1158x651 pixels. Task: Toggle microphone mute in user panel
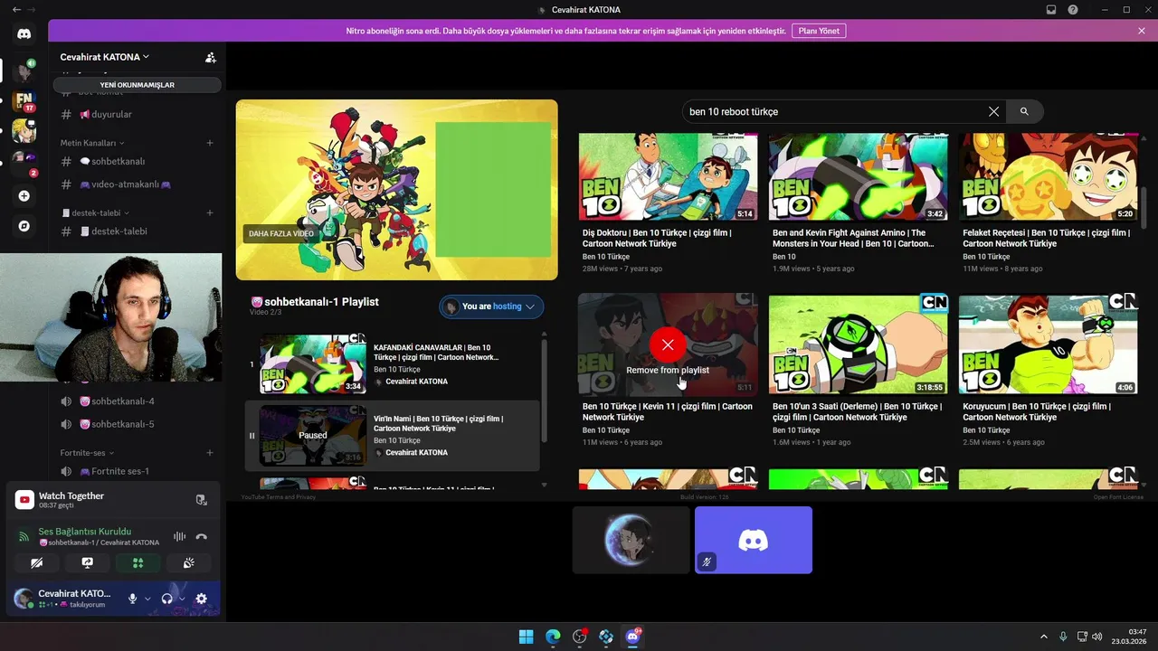click(132, 599)
